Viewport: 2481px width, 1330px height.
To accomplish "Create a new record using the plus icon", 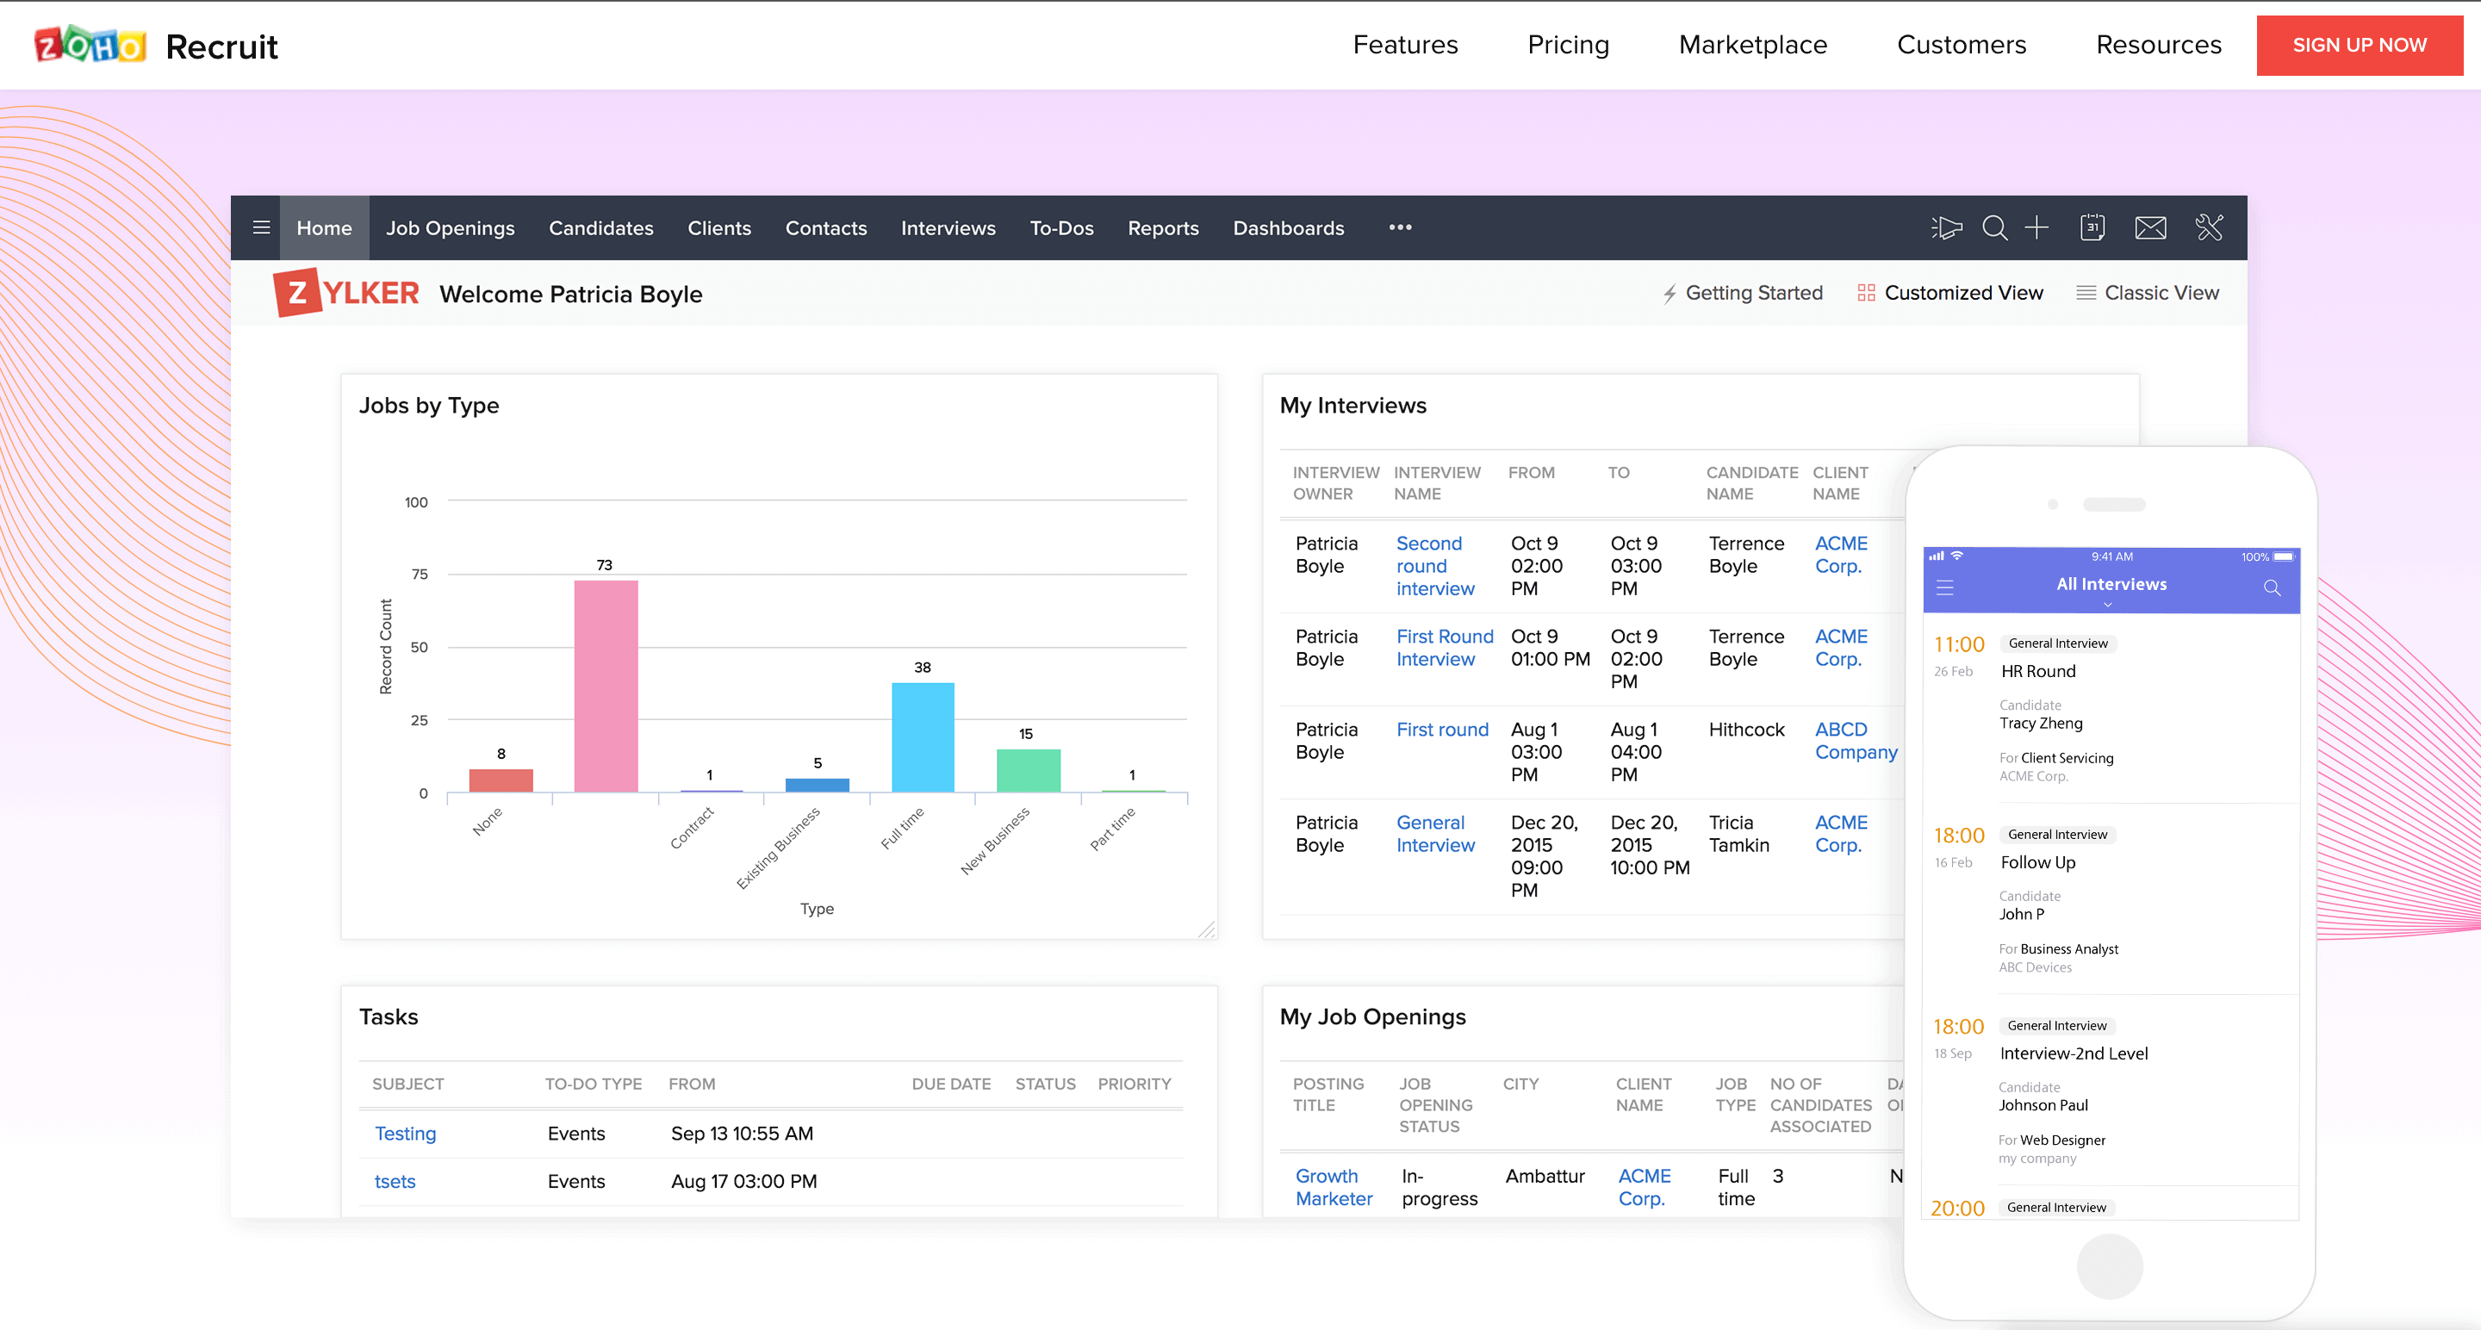I will [2037, 227].
